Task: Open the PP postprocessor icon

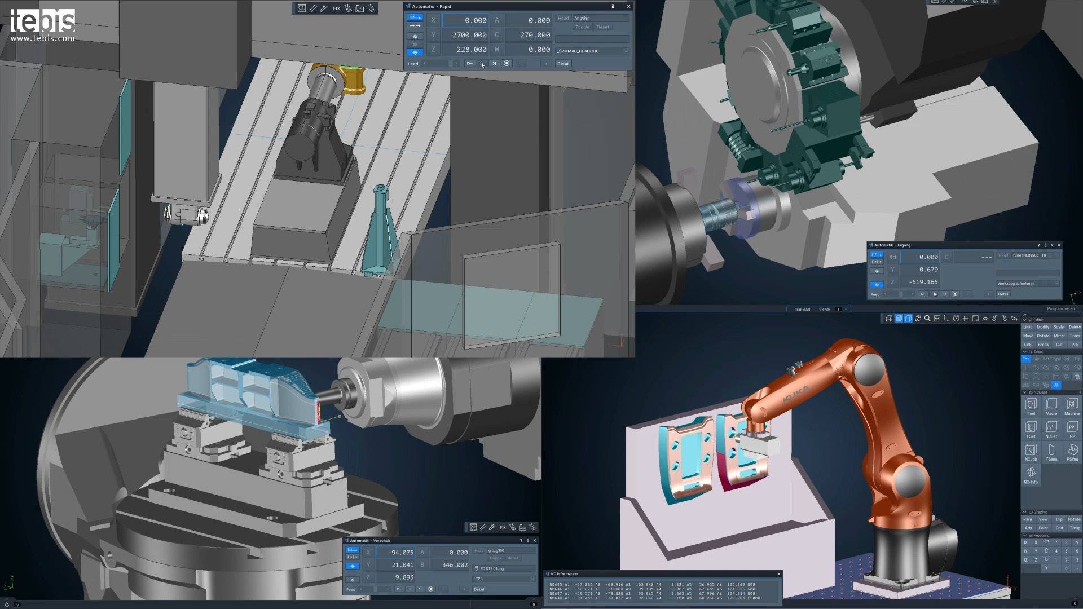Action: coord(1072,429)
